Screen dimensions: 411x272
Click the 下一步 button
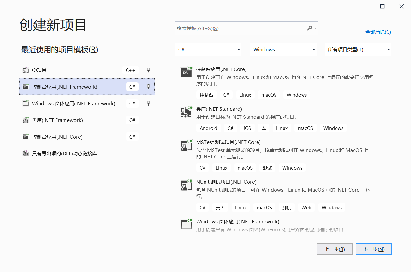click(374, 249)
